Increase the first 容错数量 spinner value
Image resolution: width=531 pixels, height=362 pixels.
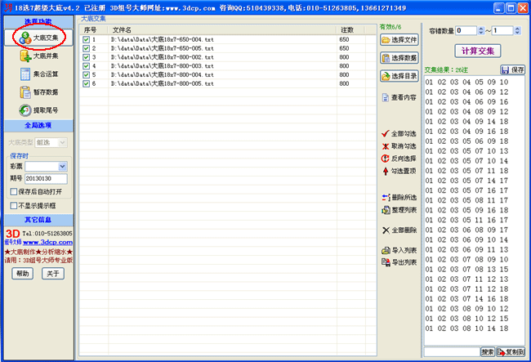pyautogui.click(x=481, y=28)
